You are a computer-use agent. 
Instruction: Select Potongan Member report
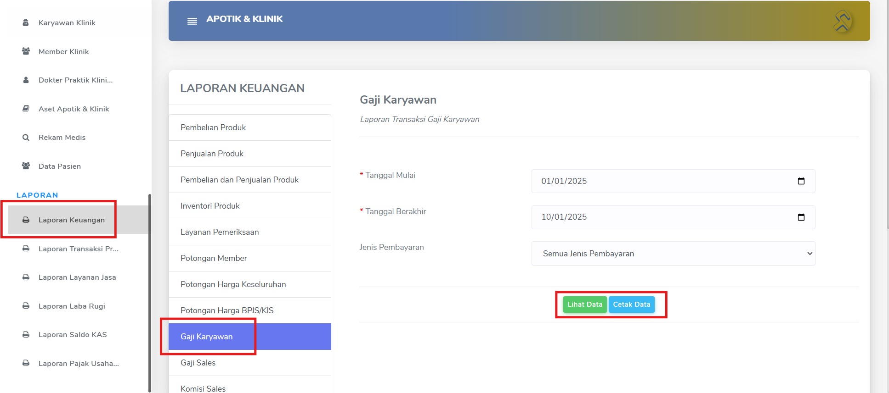(x=250, y=258)
